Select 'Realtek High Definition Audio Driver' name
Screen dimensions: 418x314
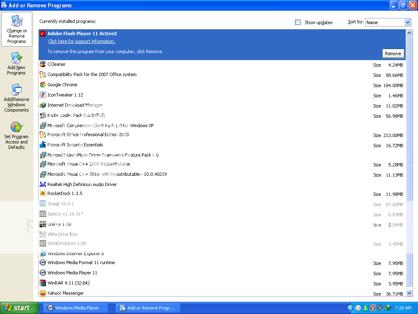point(82,184)
